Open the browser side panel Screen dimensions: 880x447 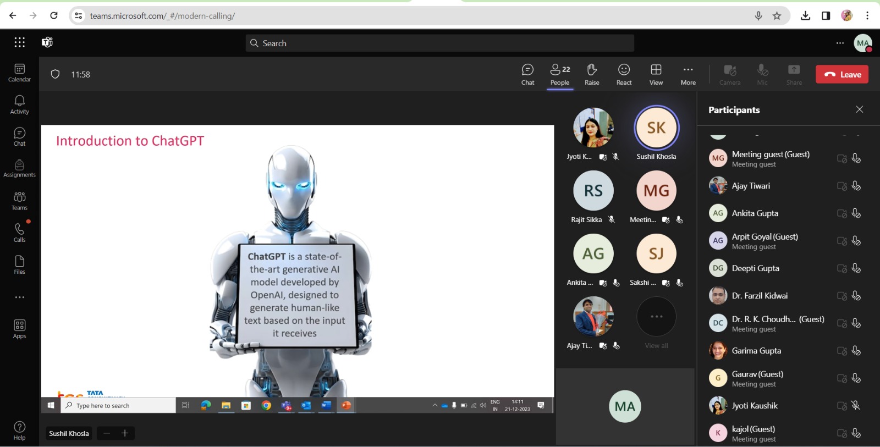point(826,15)
